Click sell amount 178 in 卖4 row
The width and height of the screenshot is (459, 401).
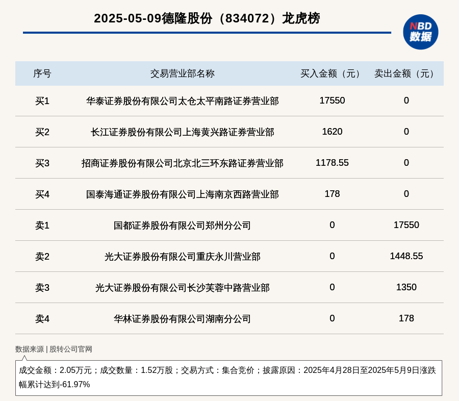[406, 318]
